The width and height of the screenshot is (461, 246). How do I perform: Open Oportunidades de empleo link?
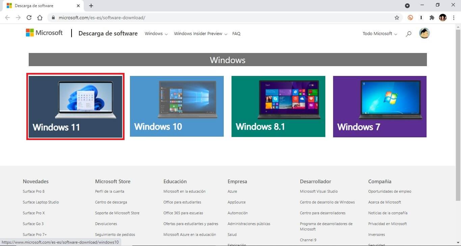tap(390, 191)
